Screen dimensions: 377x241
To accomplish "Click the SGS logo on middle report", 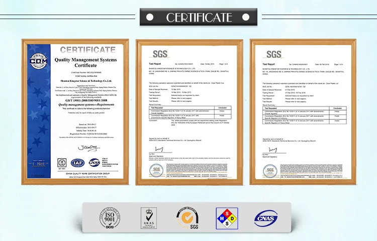I will (160, 54).
